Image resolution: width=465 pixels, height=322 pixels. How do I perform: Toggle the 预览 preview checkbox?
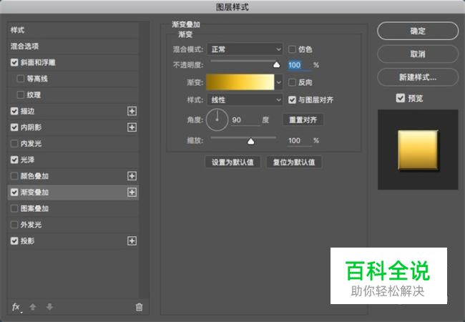[401, 98]
